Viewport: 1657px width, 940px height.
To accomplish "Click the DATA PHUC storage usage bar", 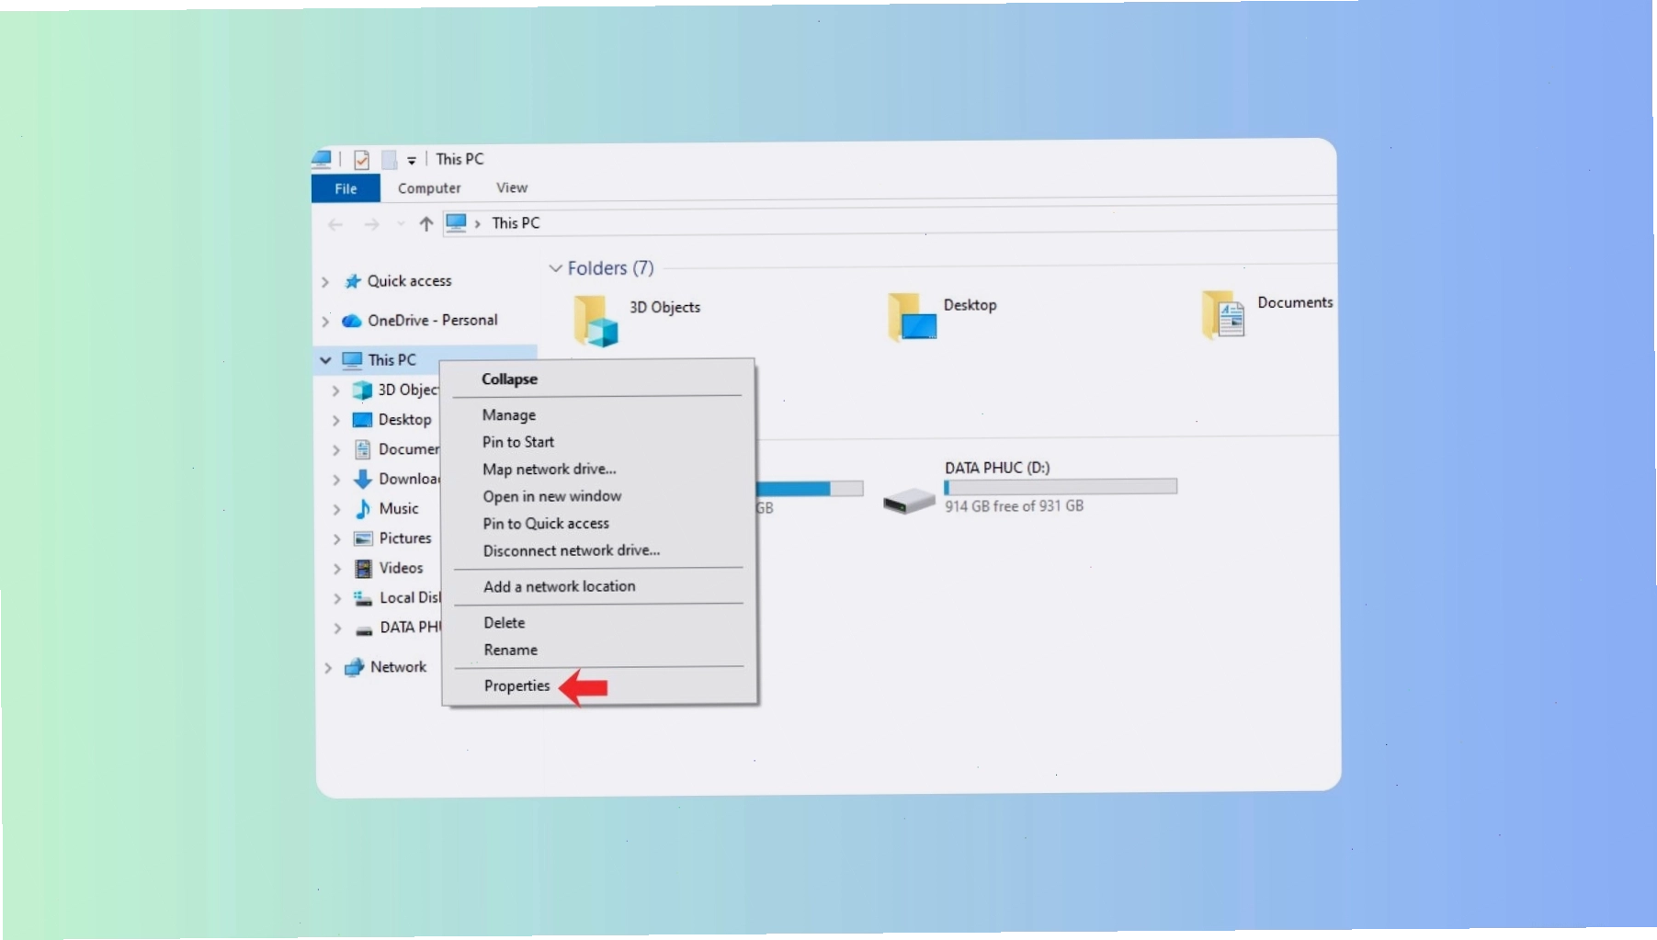I will coord(1061,487).
